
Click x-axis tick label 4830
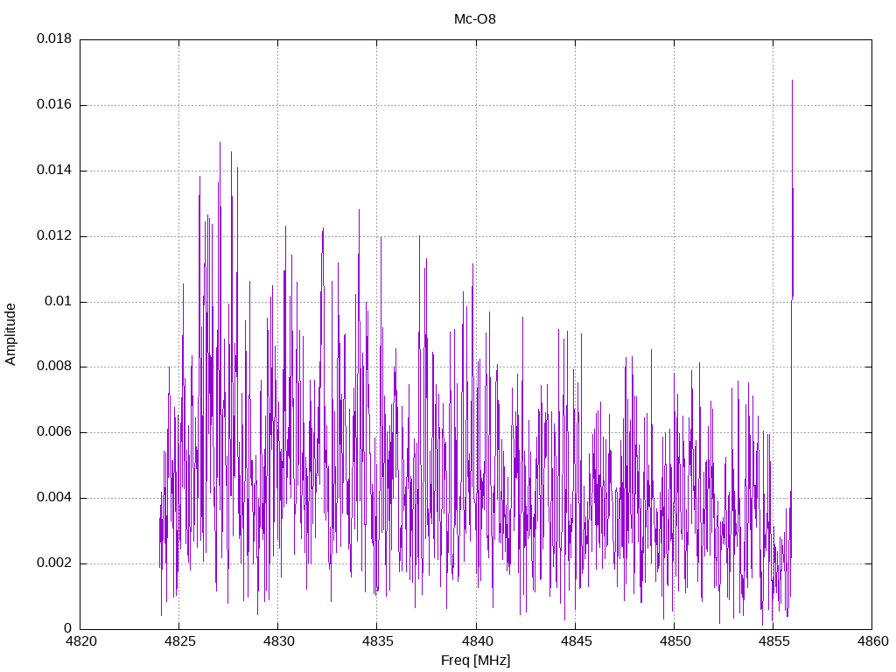(x=278, y=641)
